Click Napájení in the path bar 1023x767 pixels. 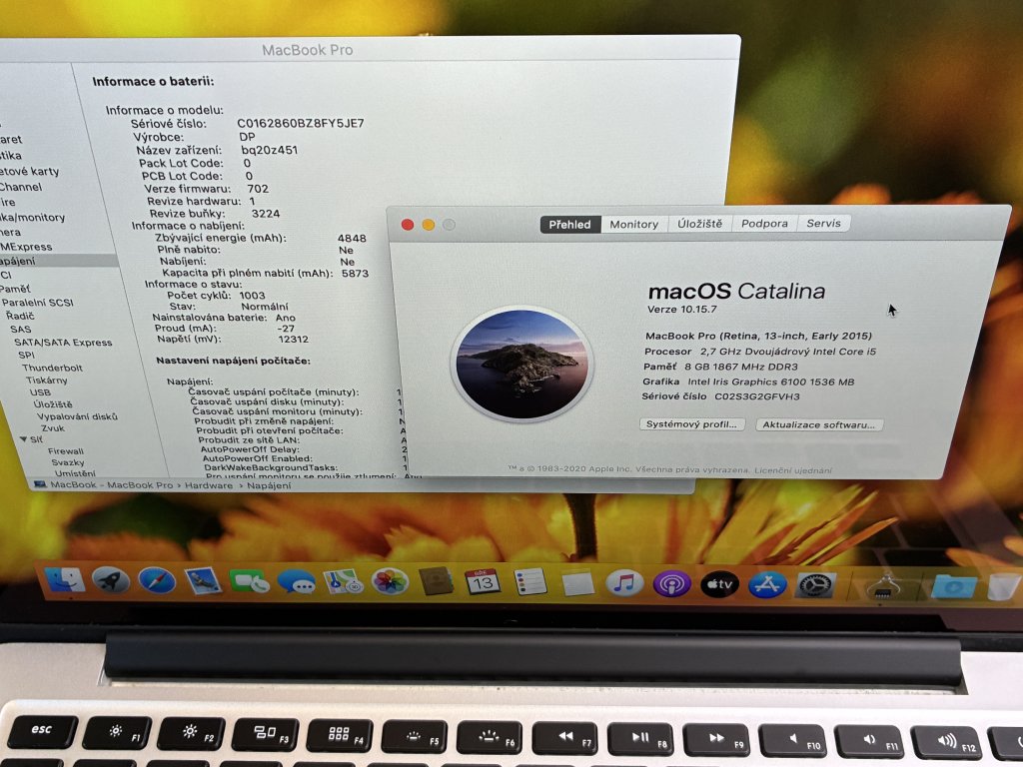(269, 485)
